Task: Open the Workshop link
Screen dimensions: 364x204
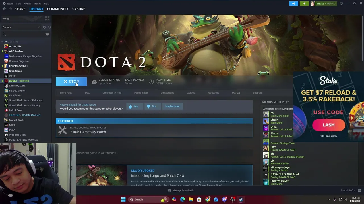Action: (x=213, y=93)
